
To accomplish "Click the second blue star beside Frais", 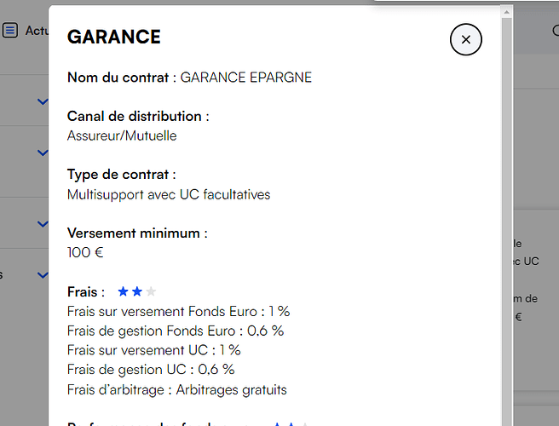I will click(x=137, y=291).
